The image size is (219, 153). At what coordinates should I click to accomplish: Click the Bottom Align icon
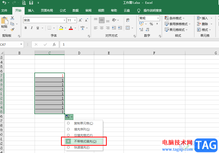(x=108, y=20)
